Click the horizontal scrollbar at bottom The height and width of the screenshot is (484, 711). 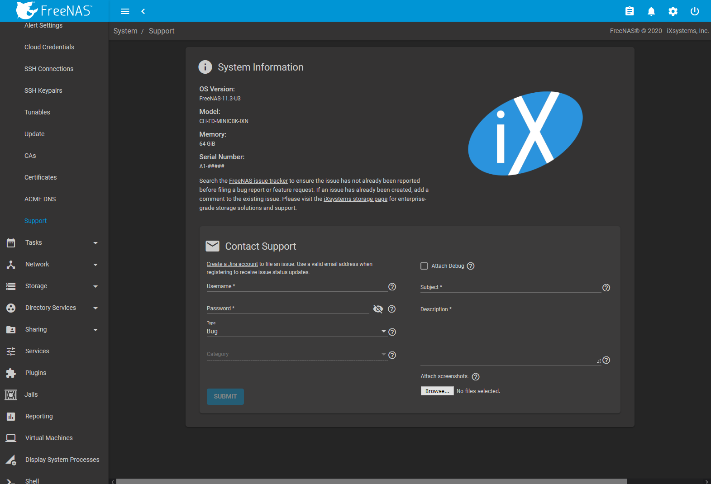pos(372,481)
